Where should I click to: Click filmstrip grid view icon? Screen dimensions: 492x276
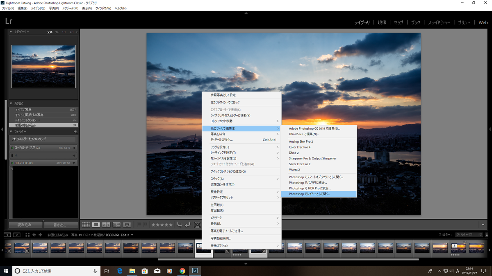[27, 235]
